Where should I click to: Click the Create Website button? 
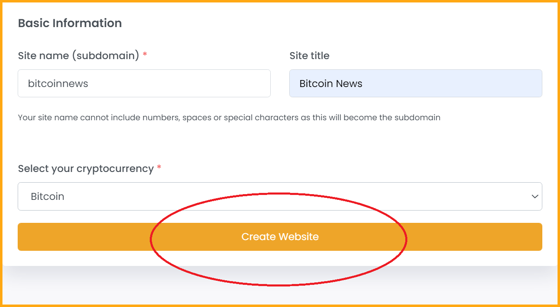[x=280, y=237]
